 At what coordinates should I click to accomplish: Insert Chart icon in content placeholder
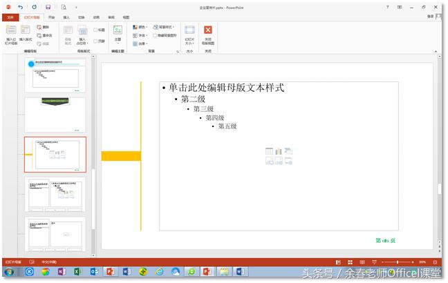[x=279, y=151]
